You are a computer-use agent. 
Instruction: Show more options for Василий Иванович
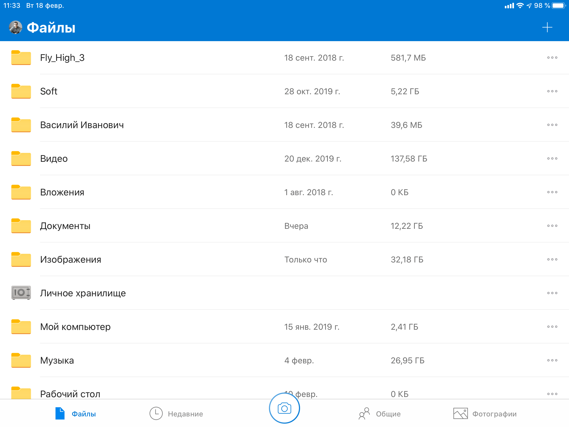pos(552,125)
